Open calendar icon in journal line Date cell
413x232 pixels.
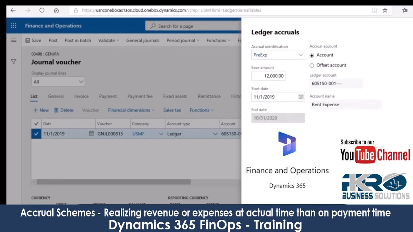(x=91, y=134)
